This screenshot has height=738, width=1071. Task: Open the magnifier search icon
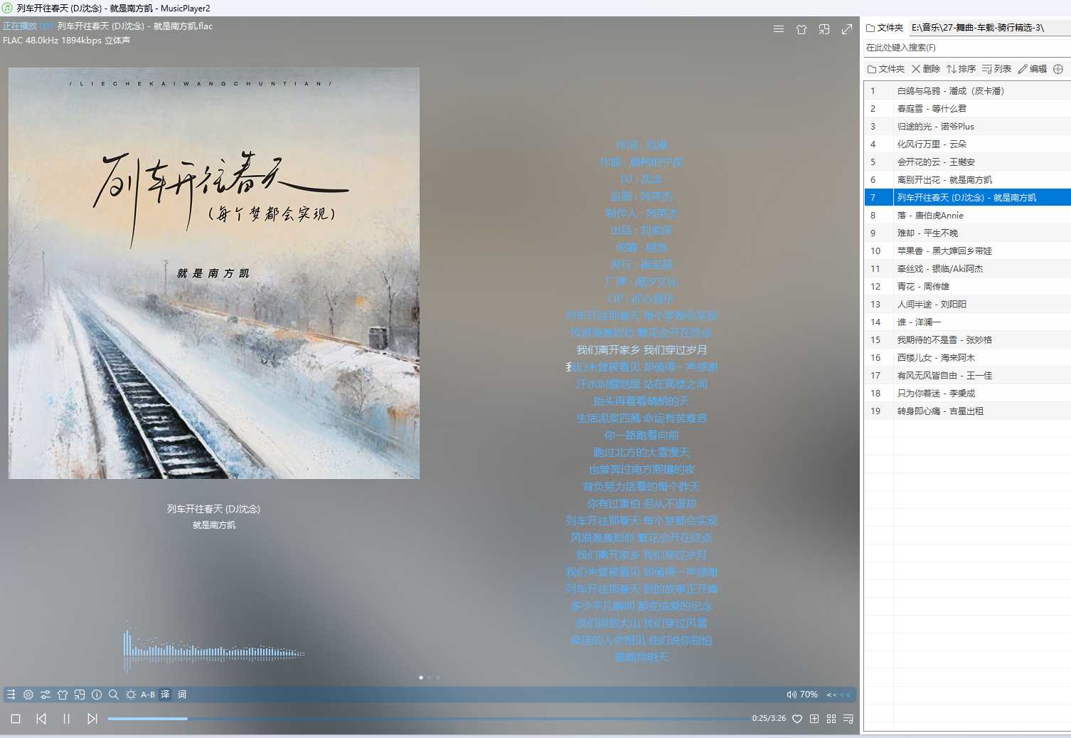coord(114,695)
